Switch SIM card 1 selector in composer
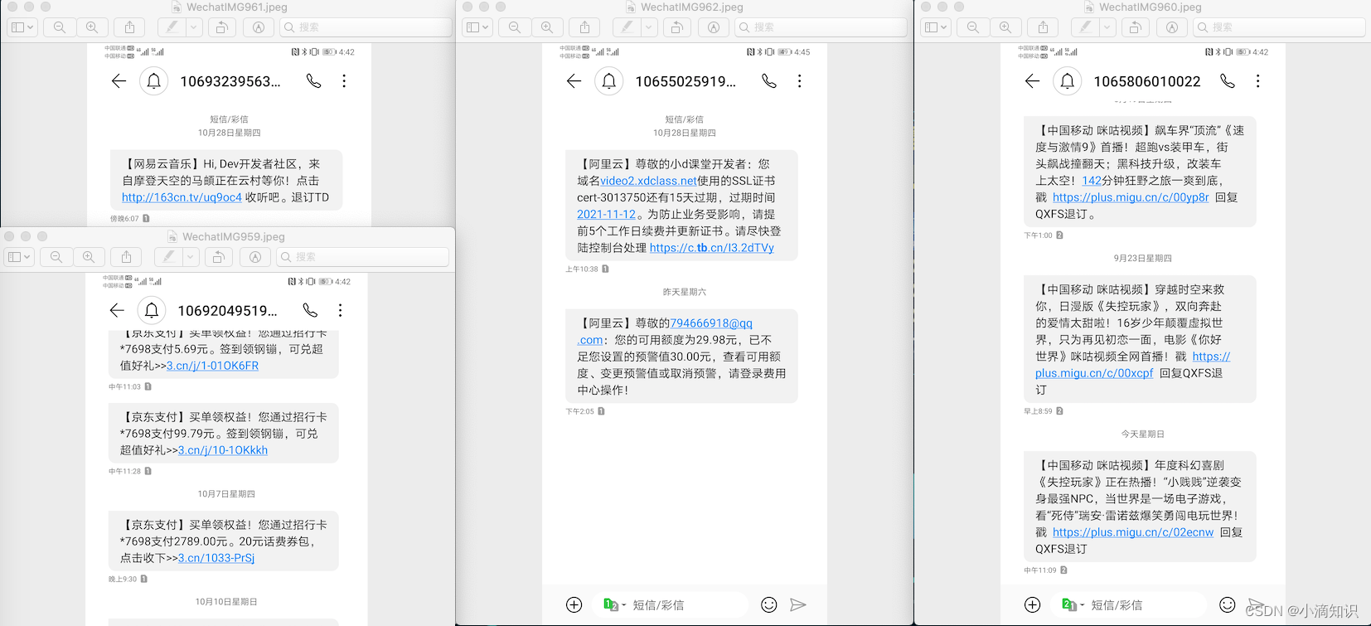Image resolution: width=1371 pixels, height=626 pixels. (614, 605)
